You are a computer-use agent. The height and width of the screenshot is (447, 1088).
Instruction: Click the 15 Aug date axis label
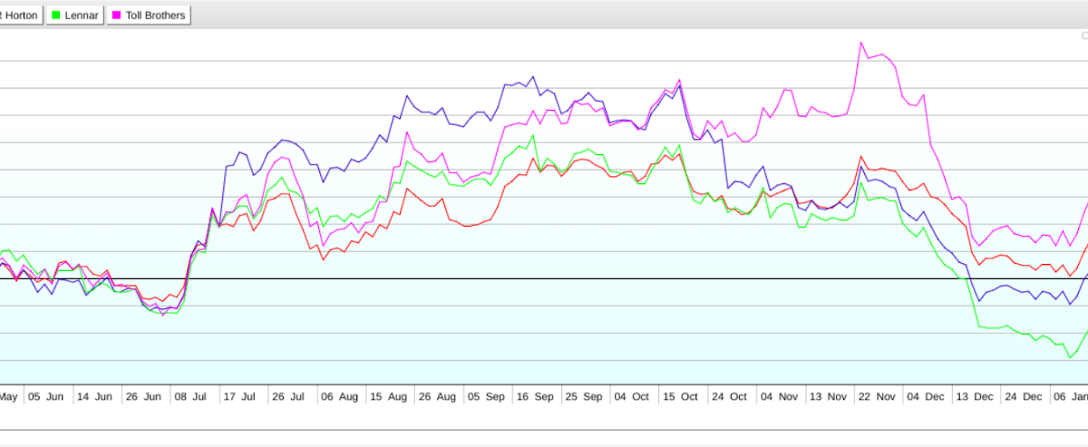pyautogui.click(x=388, y=396)
